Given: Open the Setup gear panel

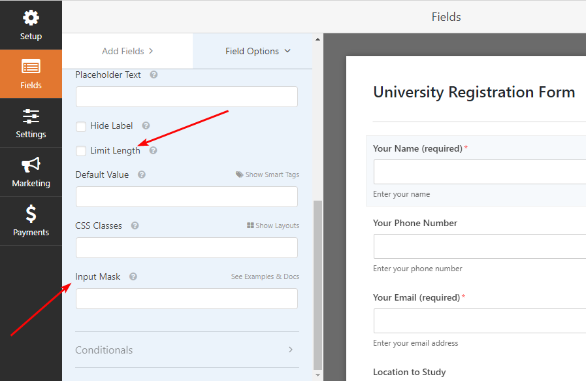Looking at the screenshot, I should 31,25.
